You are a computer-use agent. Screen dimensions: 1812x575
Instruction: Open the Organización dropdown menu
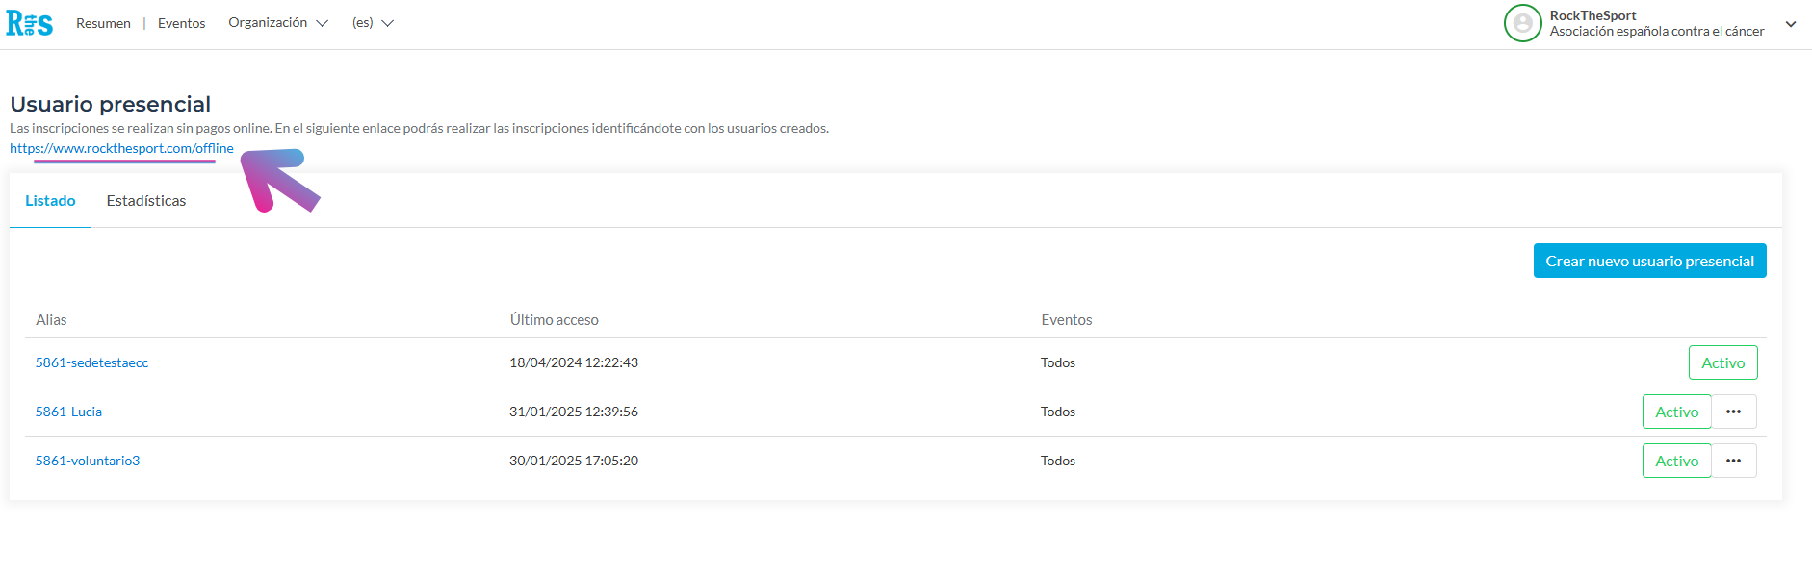(x=277, y=23)
